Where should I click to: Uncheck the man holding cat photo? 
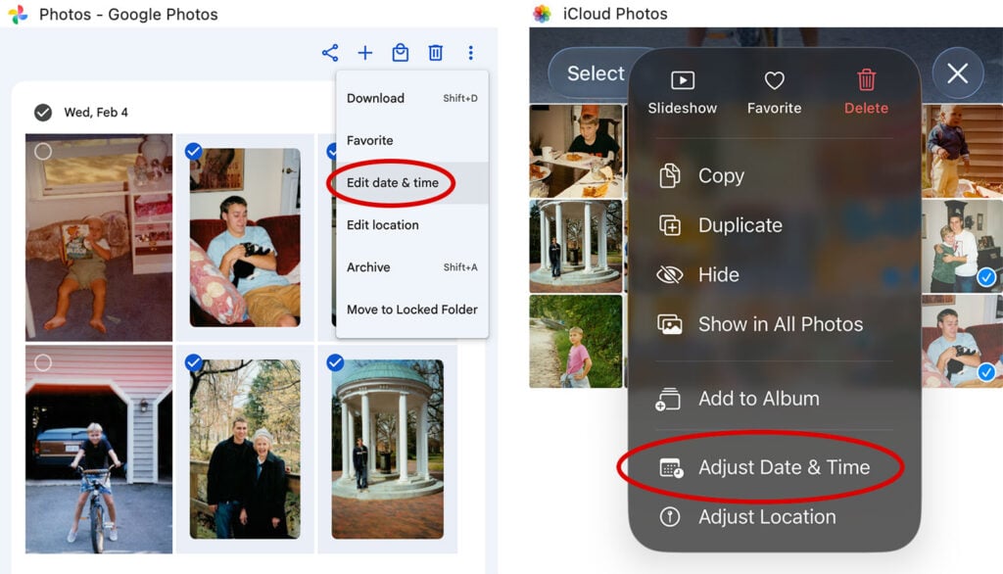coord(193,151)
